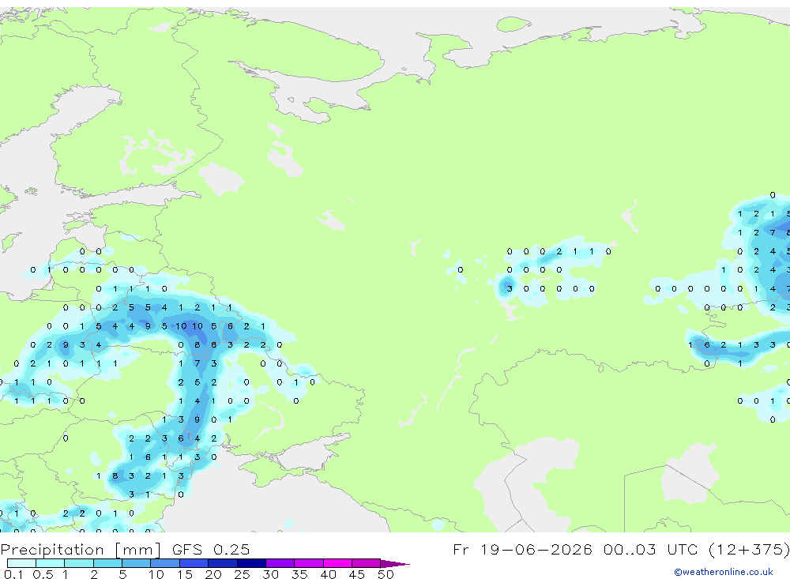
Task: Pick the 25–30 mm navy swatch
Action: point(251,563)
